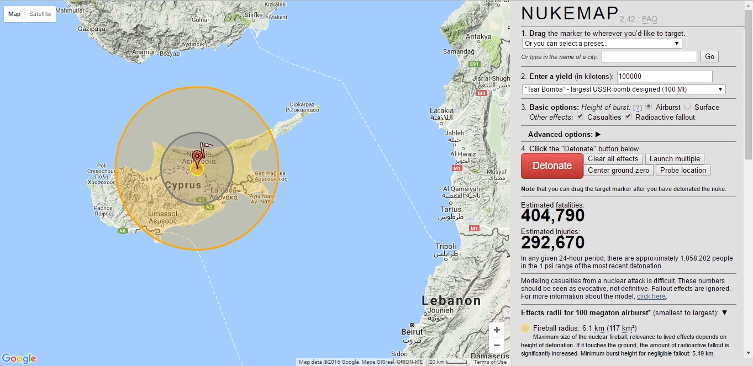Click the estimated fatalities number 404,790
This screenshot has width=753, height=366.
(552, 216)
